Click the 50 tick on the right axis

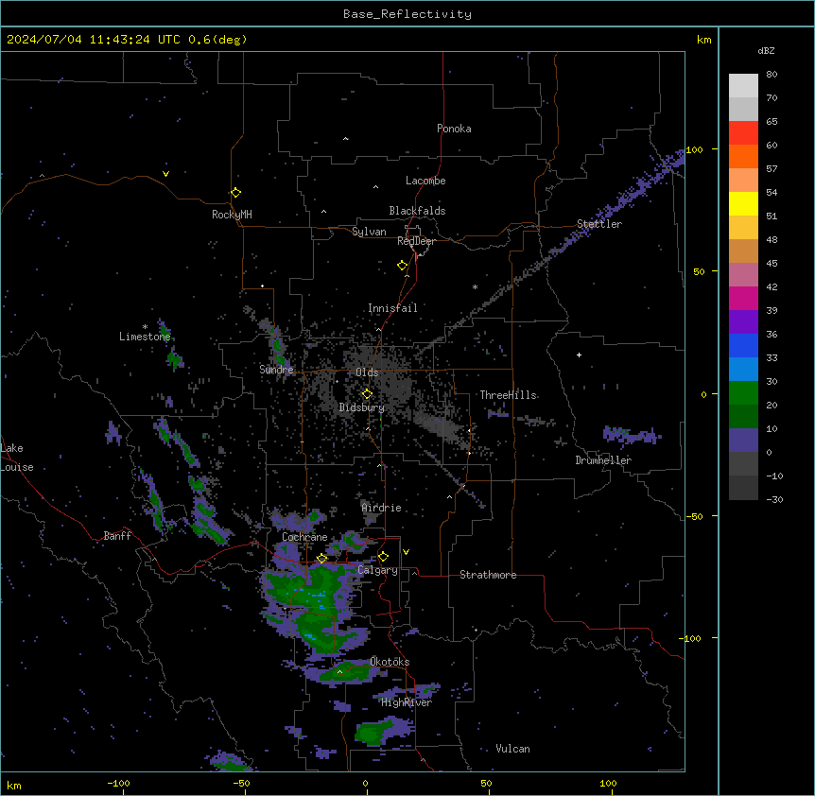coord(699,271)
